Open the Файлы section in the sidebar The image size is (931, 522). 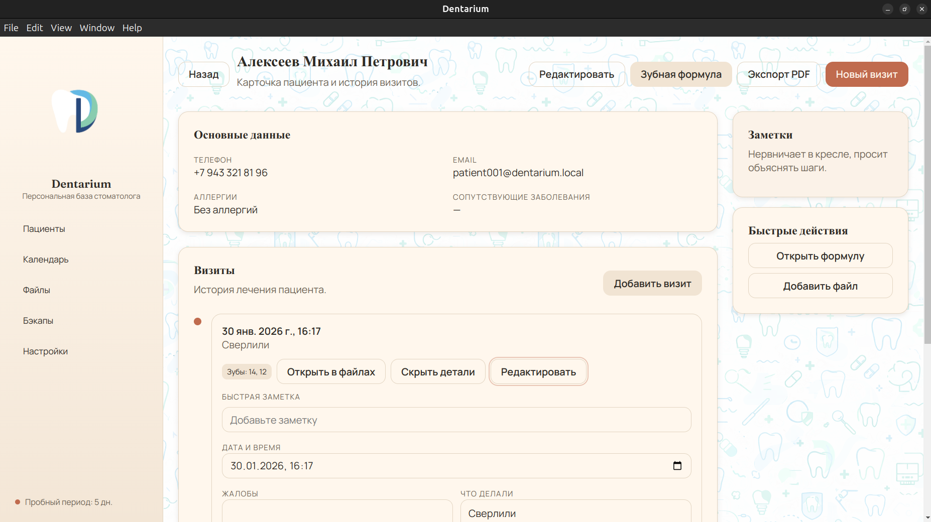coord(36,290)
